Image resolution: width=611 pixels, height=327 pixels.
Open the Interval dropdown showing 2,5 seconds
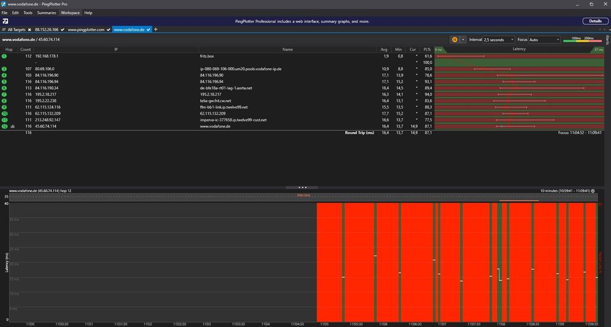click(x=499, y=40)
